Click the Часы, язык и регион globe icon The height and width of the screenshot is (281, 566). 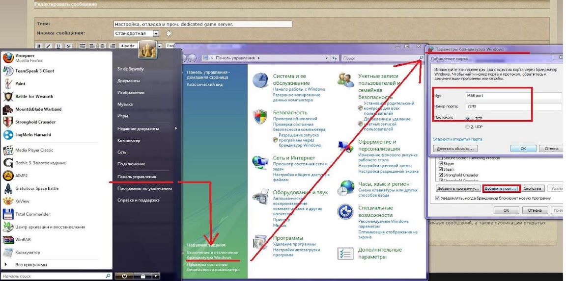point(346,188)
